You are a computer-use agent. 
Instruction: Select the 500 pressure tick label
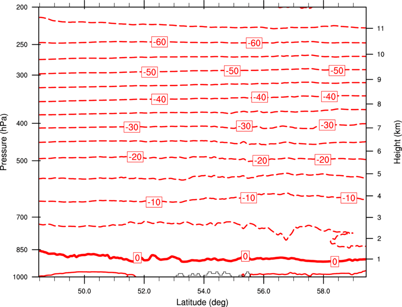pos(22,161)
